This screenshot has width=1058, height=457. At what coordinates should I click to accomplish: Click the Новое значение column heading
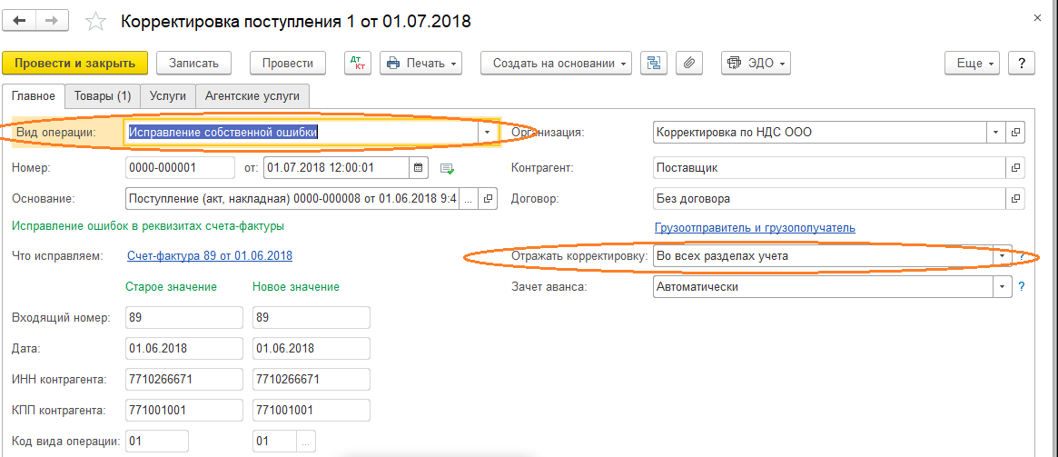pyautogui.click(x=295, y=287)
